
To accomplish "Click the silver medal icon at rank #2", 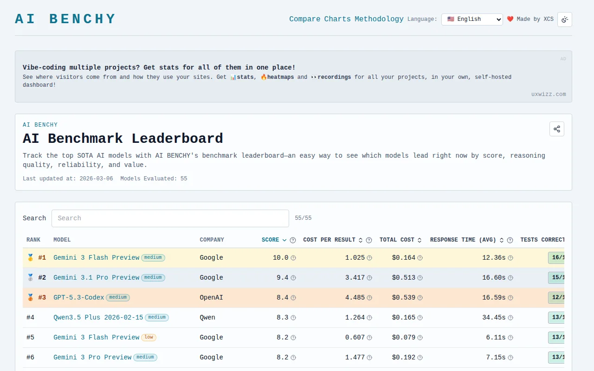I will pyautogui.click(x=30, y=278).
